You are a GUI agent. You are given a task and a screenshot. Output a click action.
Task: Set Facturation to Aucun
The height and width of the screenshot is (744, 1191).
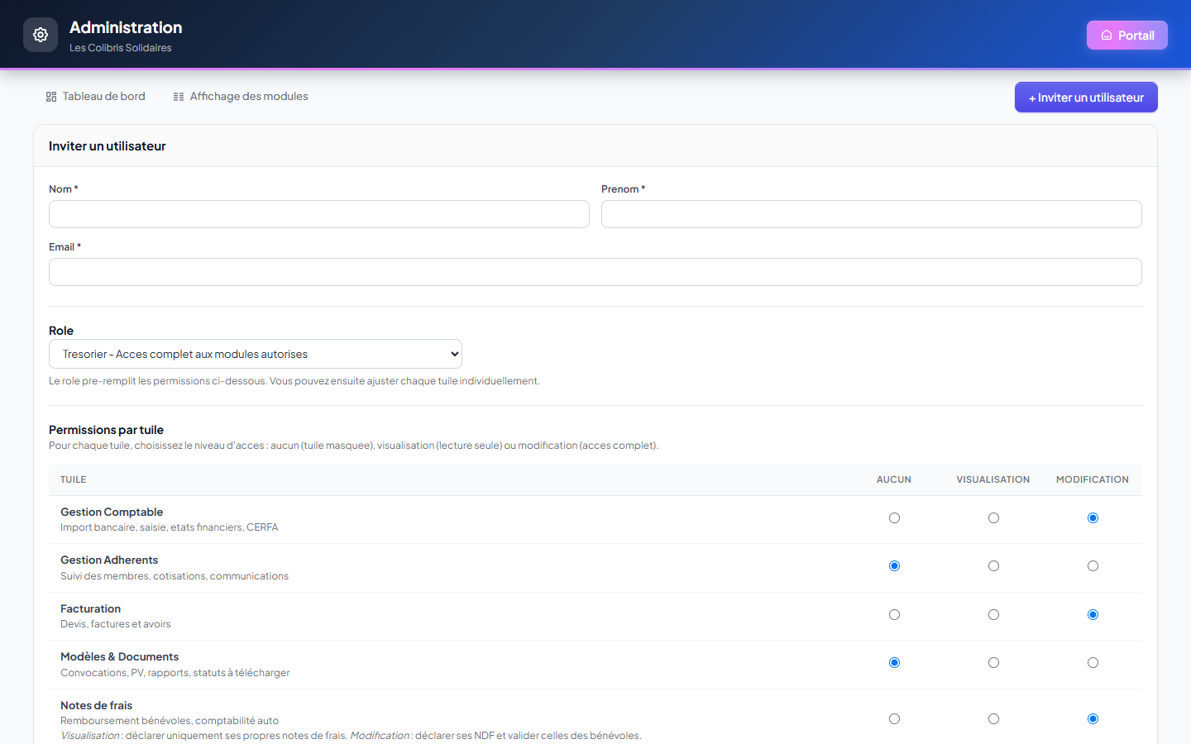coord(894,615)
